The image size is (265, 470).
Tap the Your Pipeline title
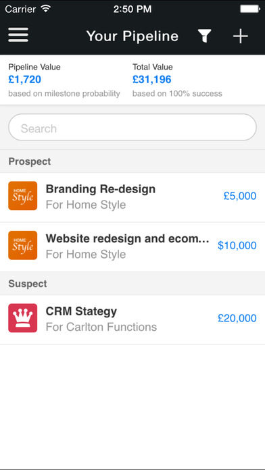pos(132,36)
